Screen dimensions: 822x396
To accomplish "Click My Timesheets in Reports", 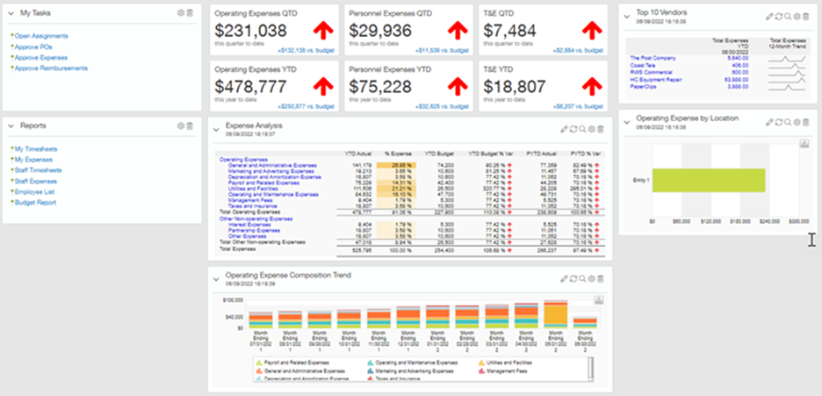I will click(34, 149).
